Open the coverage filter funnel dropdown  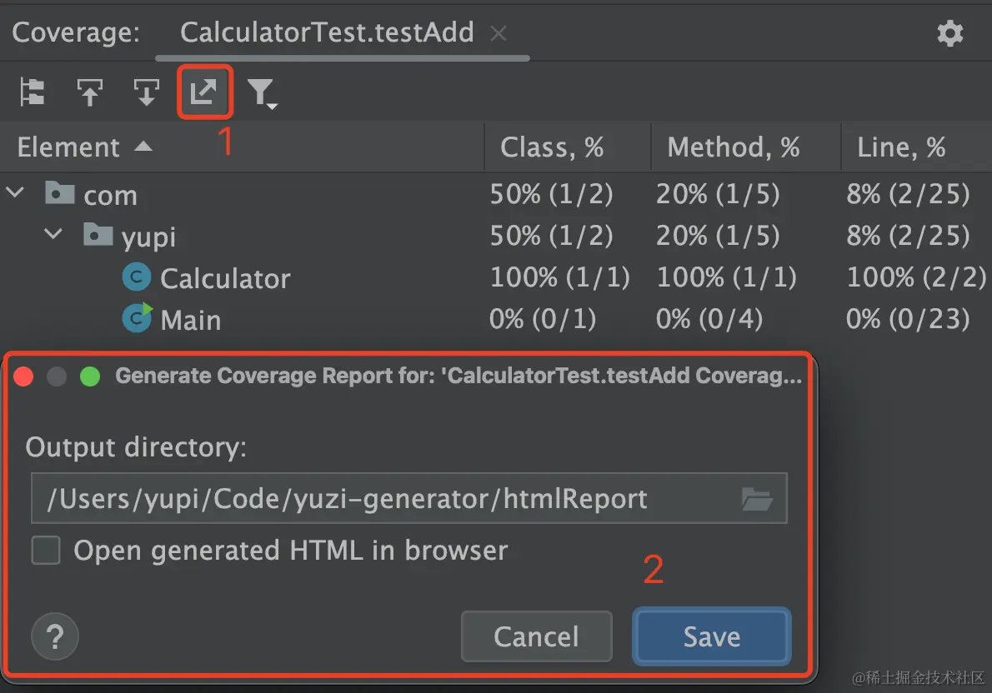coord(262,93)
